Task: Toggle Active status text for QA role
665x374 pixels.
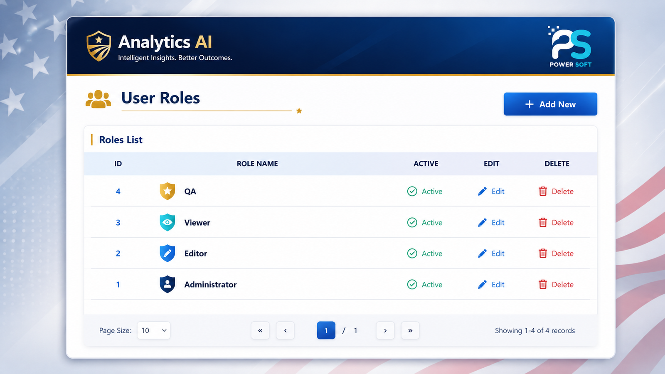Action: [432, 191]
